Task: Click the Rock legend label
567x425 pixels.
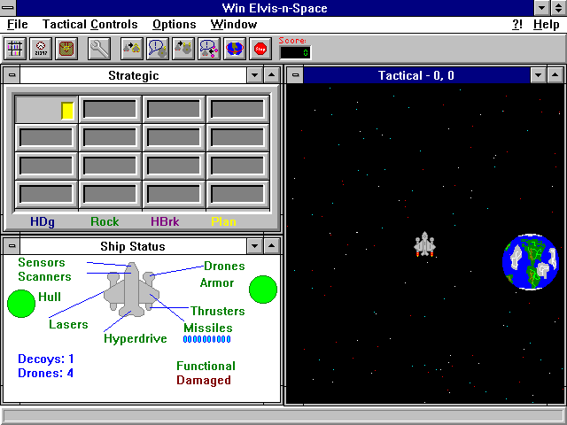Action: click(105, 221)
